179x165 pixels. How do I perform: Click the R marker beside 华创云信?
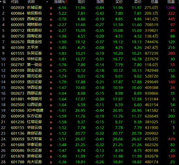[51, 128]
